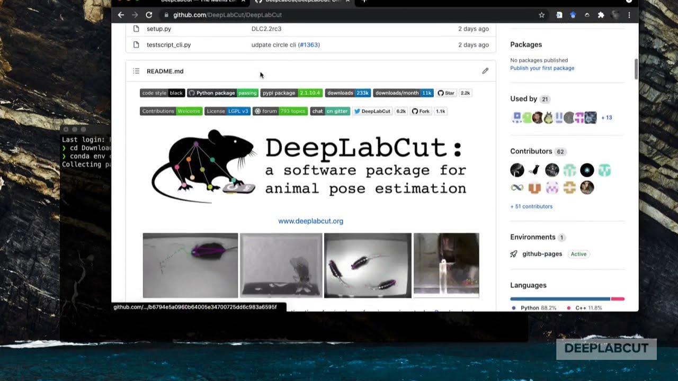Screen dimensions: 678x381
Task: Click the pypi package 2.1.10.4 badge
Action: coord(291,93)
